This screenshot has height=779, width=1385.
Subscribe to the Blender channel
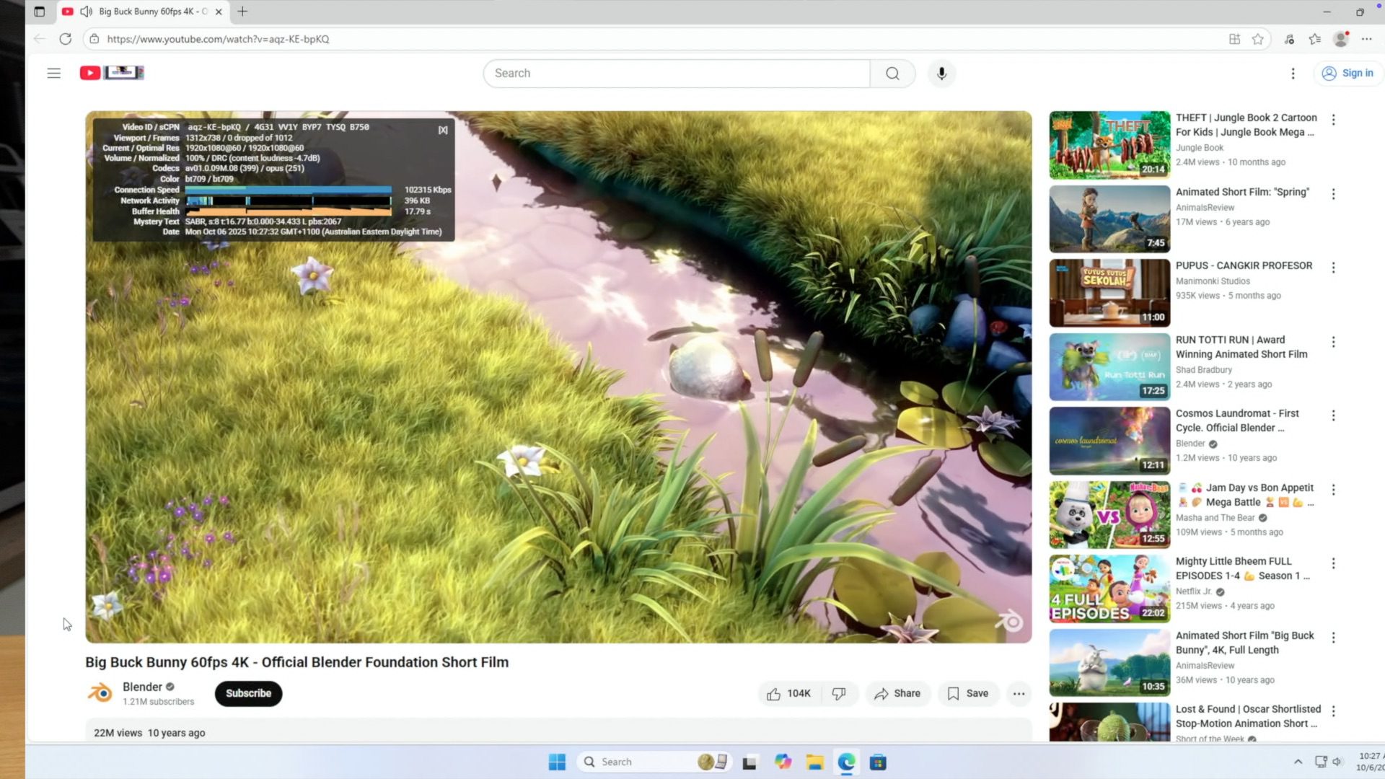[x=248, y=694]
